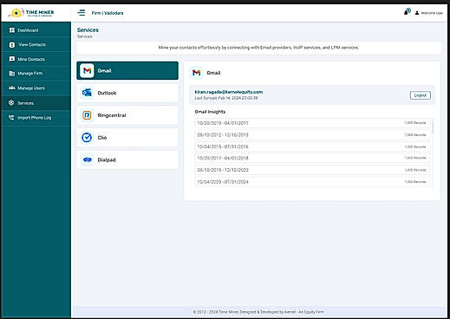The width and height of the screenshot is (450, 319).
Task: Click the footer copyright text
Action: pos(258,312)
